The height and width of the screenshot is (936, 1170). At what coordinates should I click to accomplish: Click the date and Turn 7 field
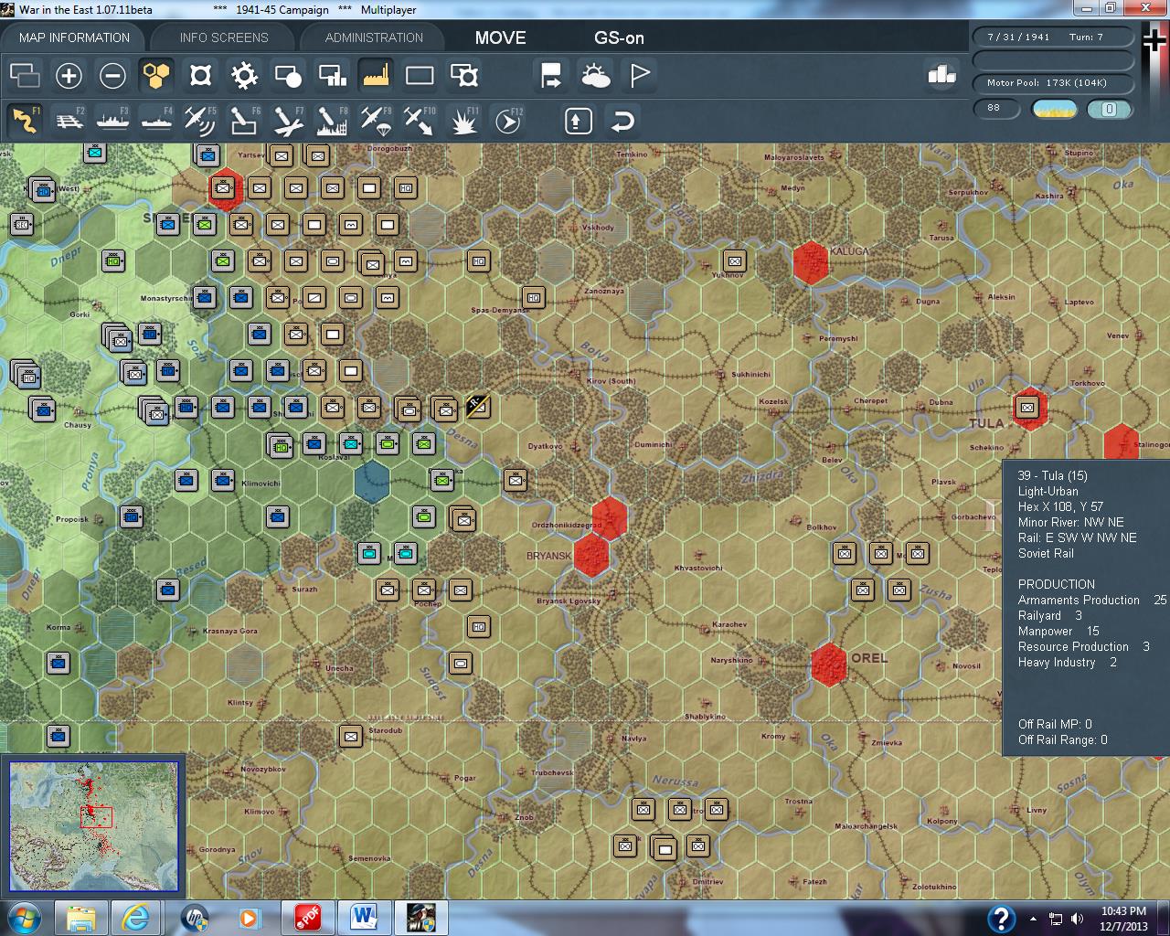(1053, 37)
